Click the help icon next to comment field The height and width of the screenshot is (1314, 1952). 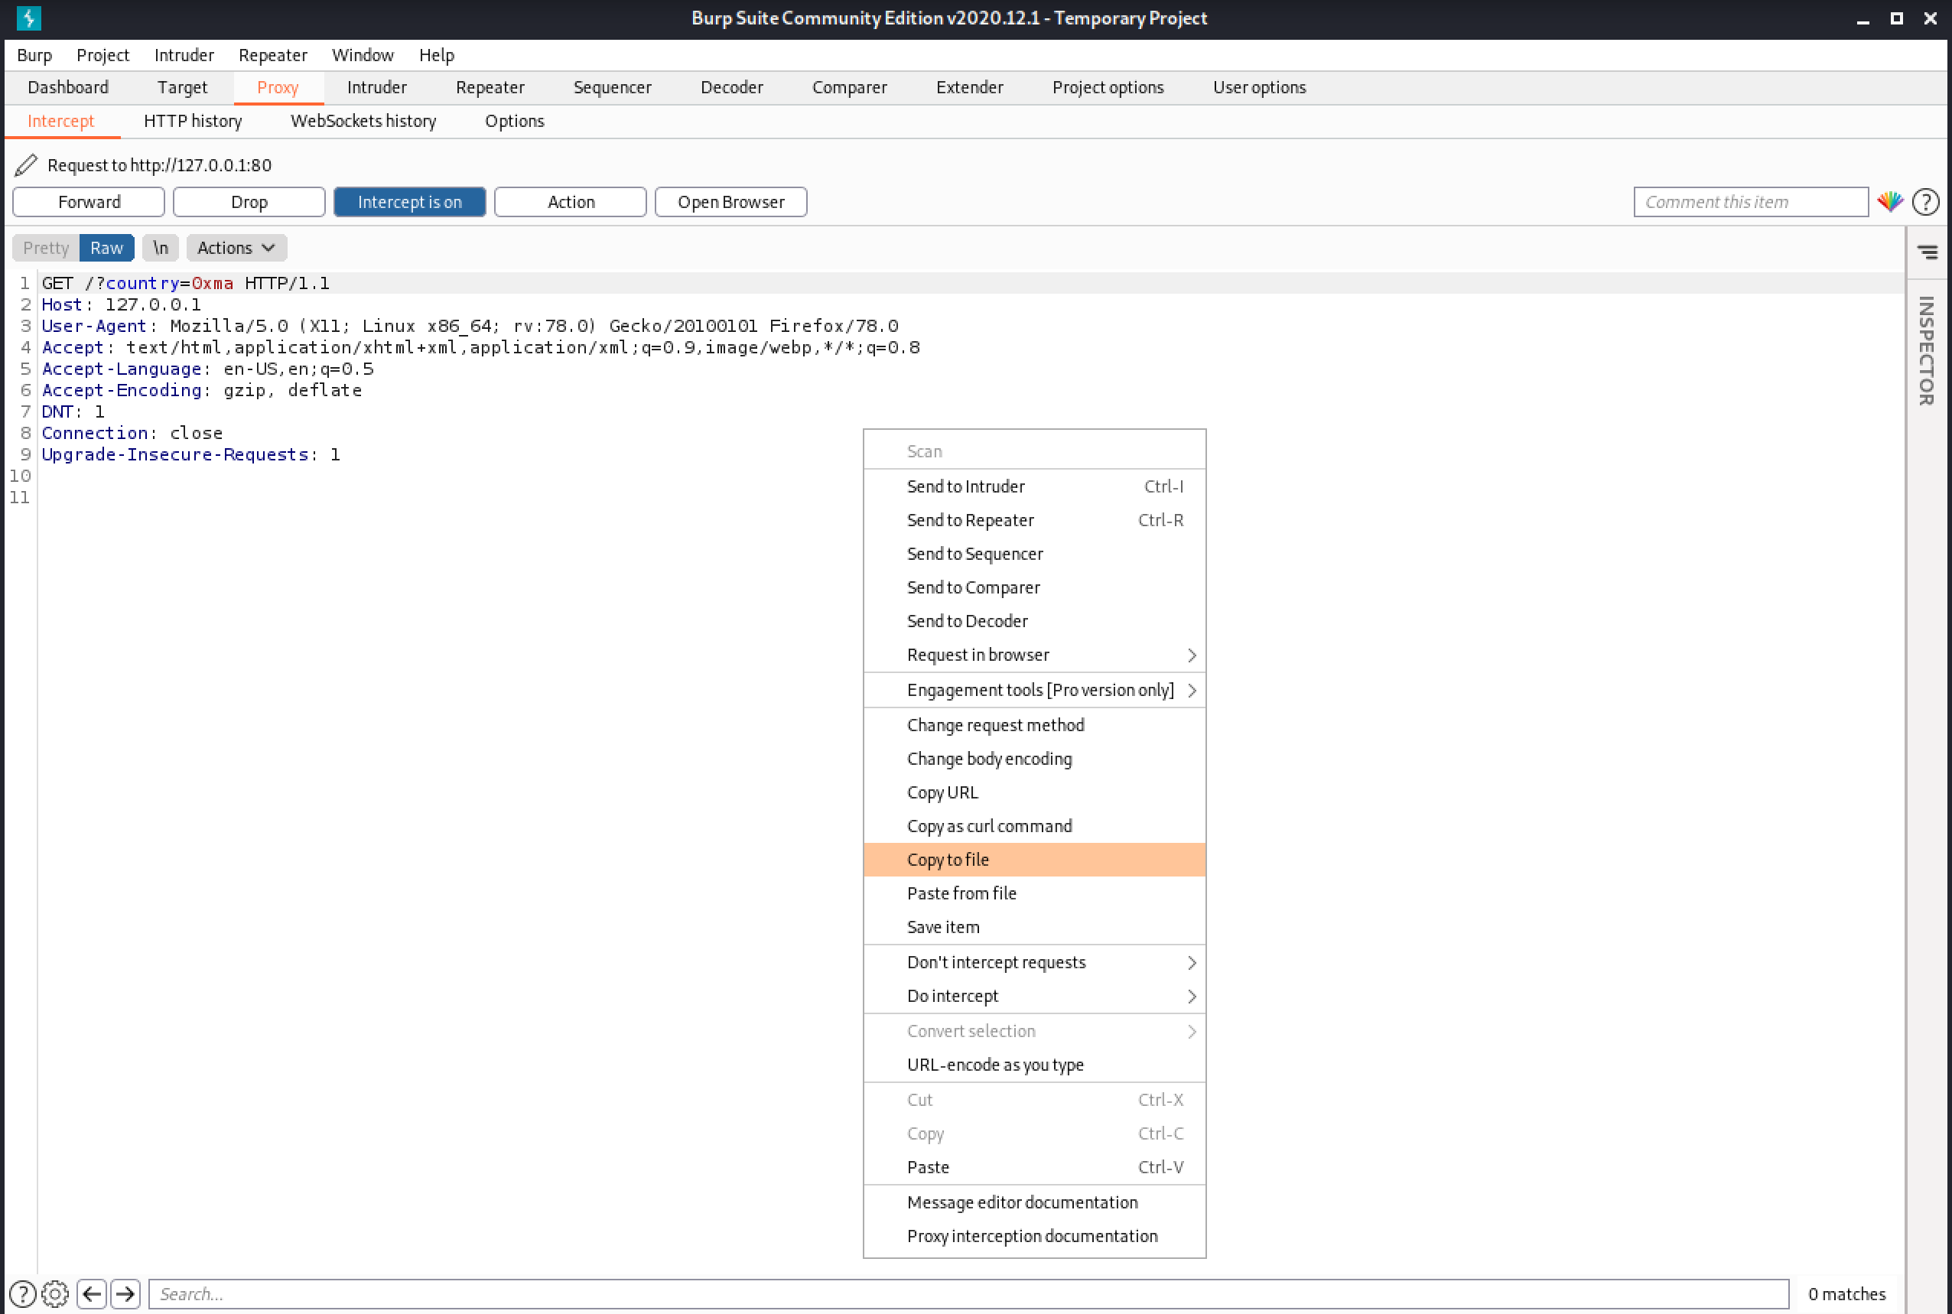[x=1926, y=201]
